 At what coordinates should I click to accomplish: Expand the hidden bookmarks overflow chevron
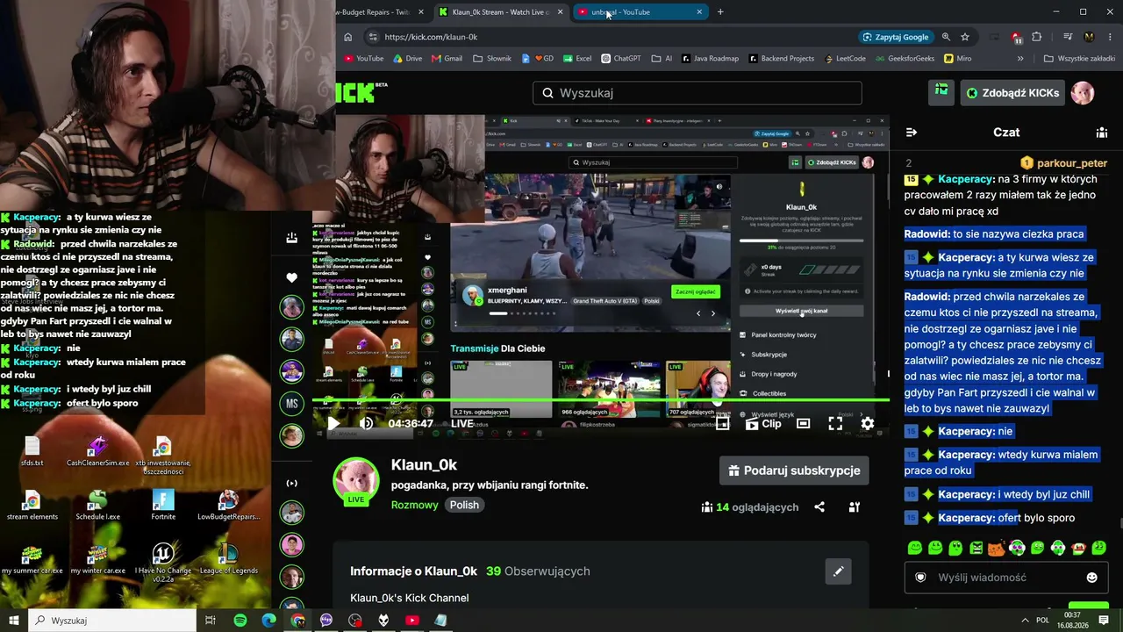click(1020, 59)
